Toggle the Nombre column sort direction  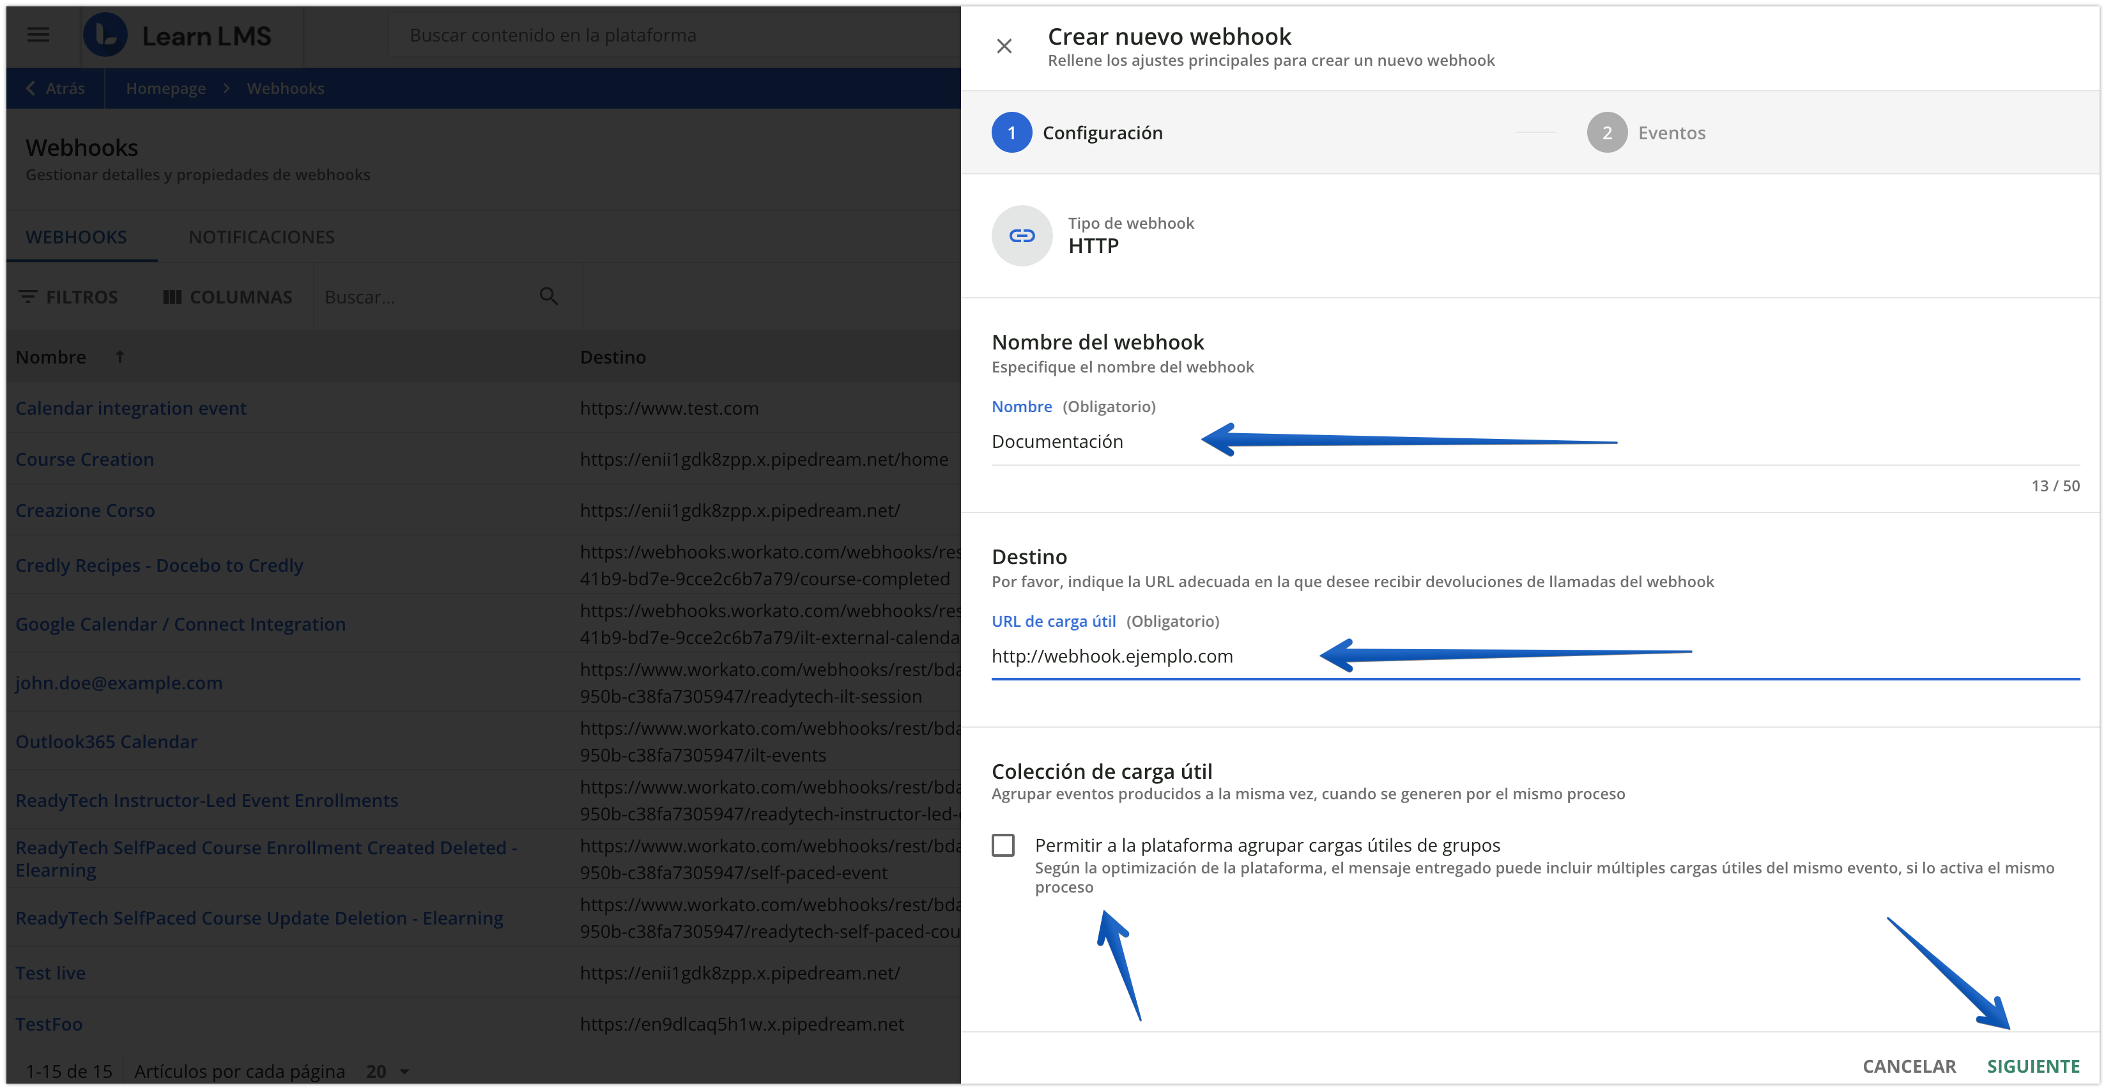[119, 357]
